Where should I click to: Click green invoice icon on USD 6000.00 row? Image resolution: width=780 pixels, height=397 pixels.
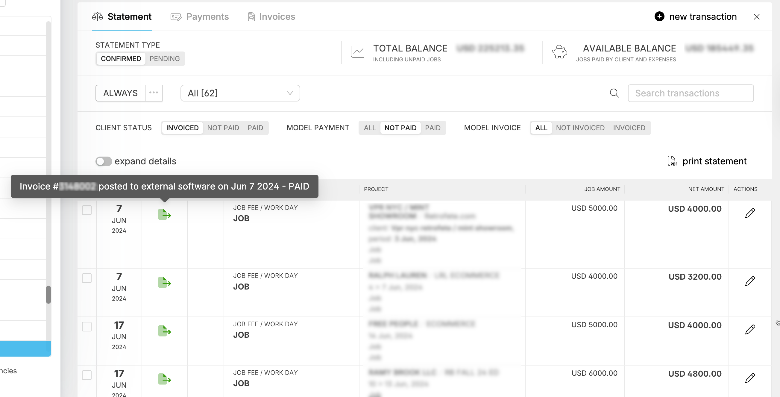pyautogui.click(x=164, y=379)
